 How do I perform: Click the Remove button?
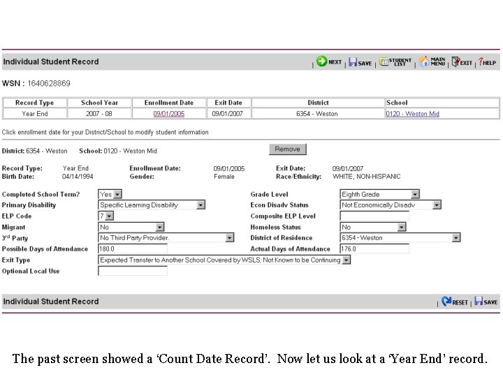point(288,149)
